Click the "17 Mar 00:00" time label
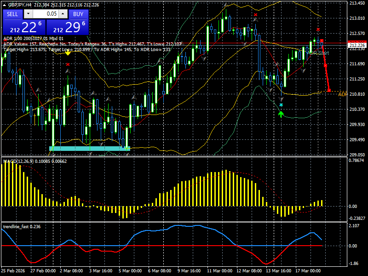Image resolution: width=368 pixels, height=276 pixels. pyautogui.click(x=308, y=270)
